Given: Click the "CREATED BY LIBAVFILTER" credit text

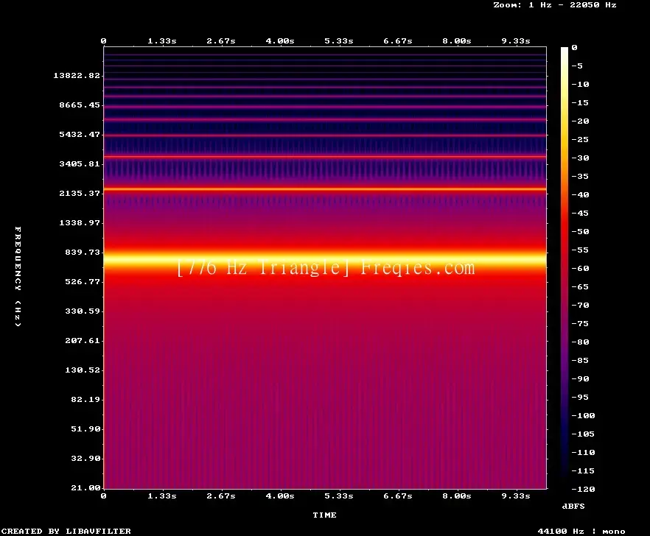Looking at the screenshot, I should [66, 531].
